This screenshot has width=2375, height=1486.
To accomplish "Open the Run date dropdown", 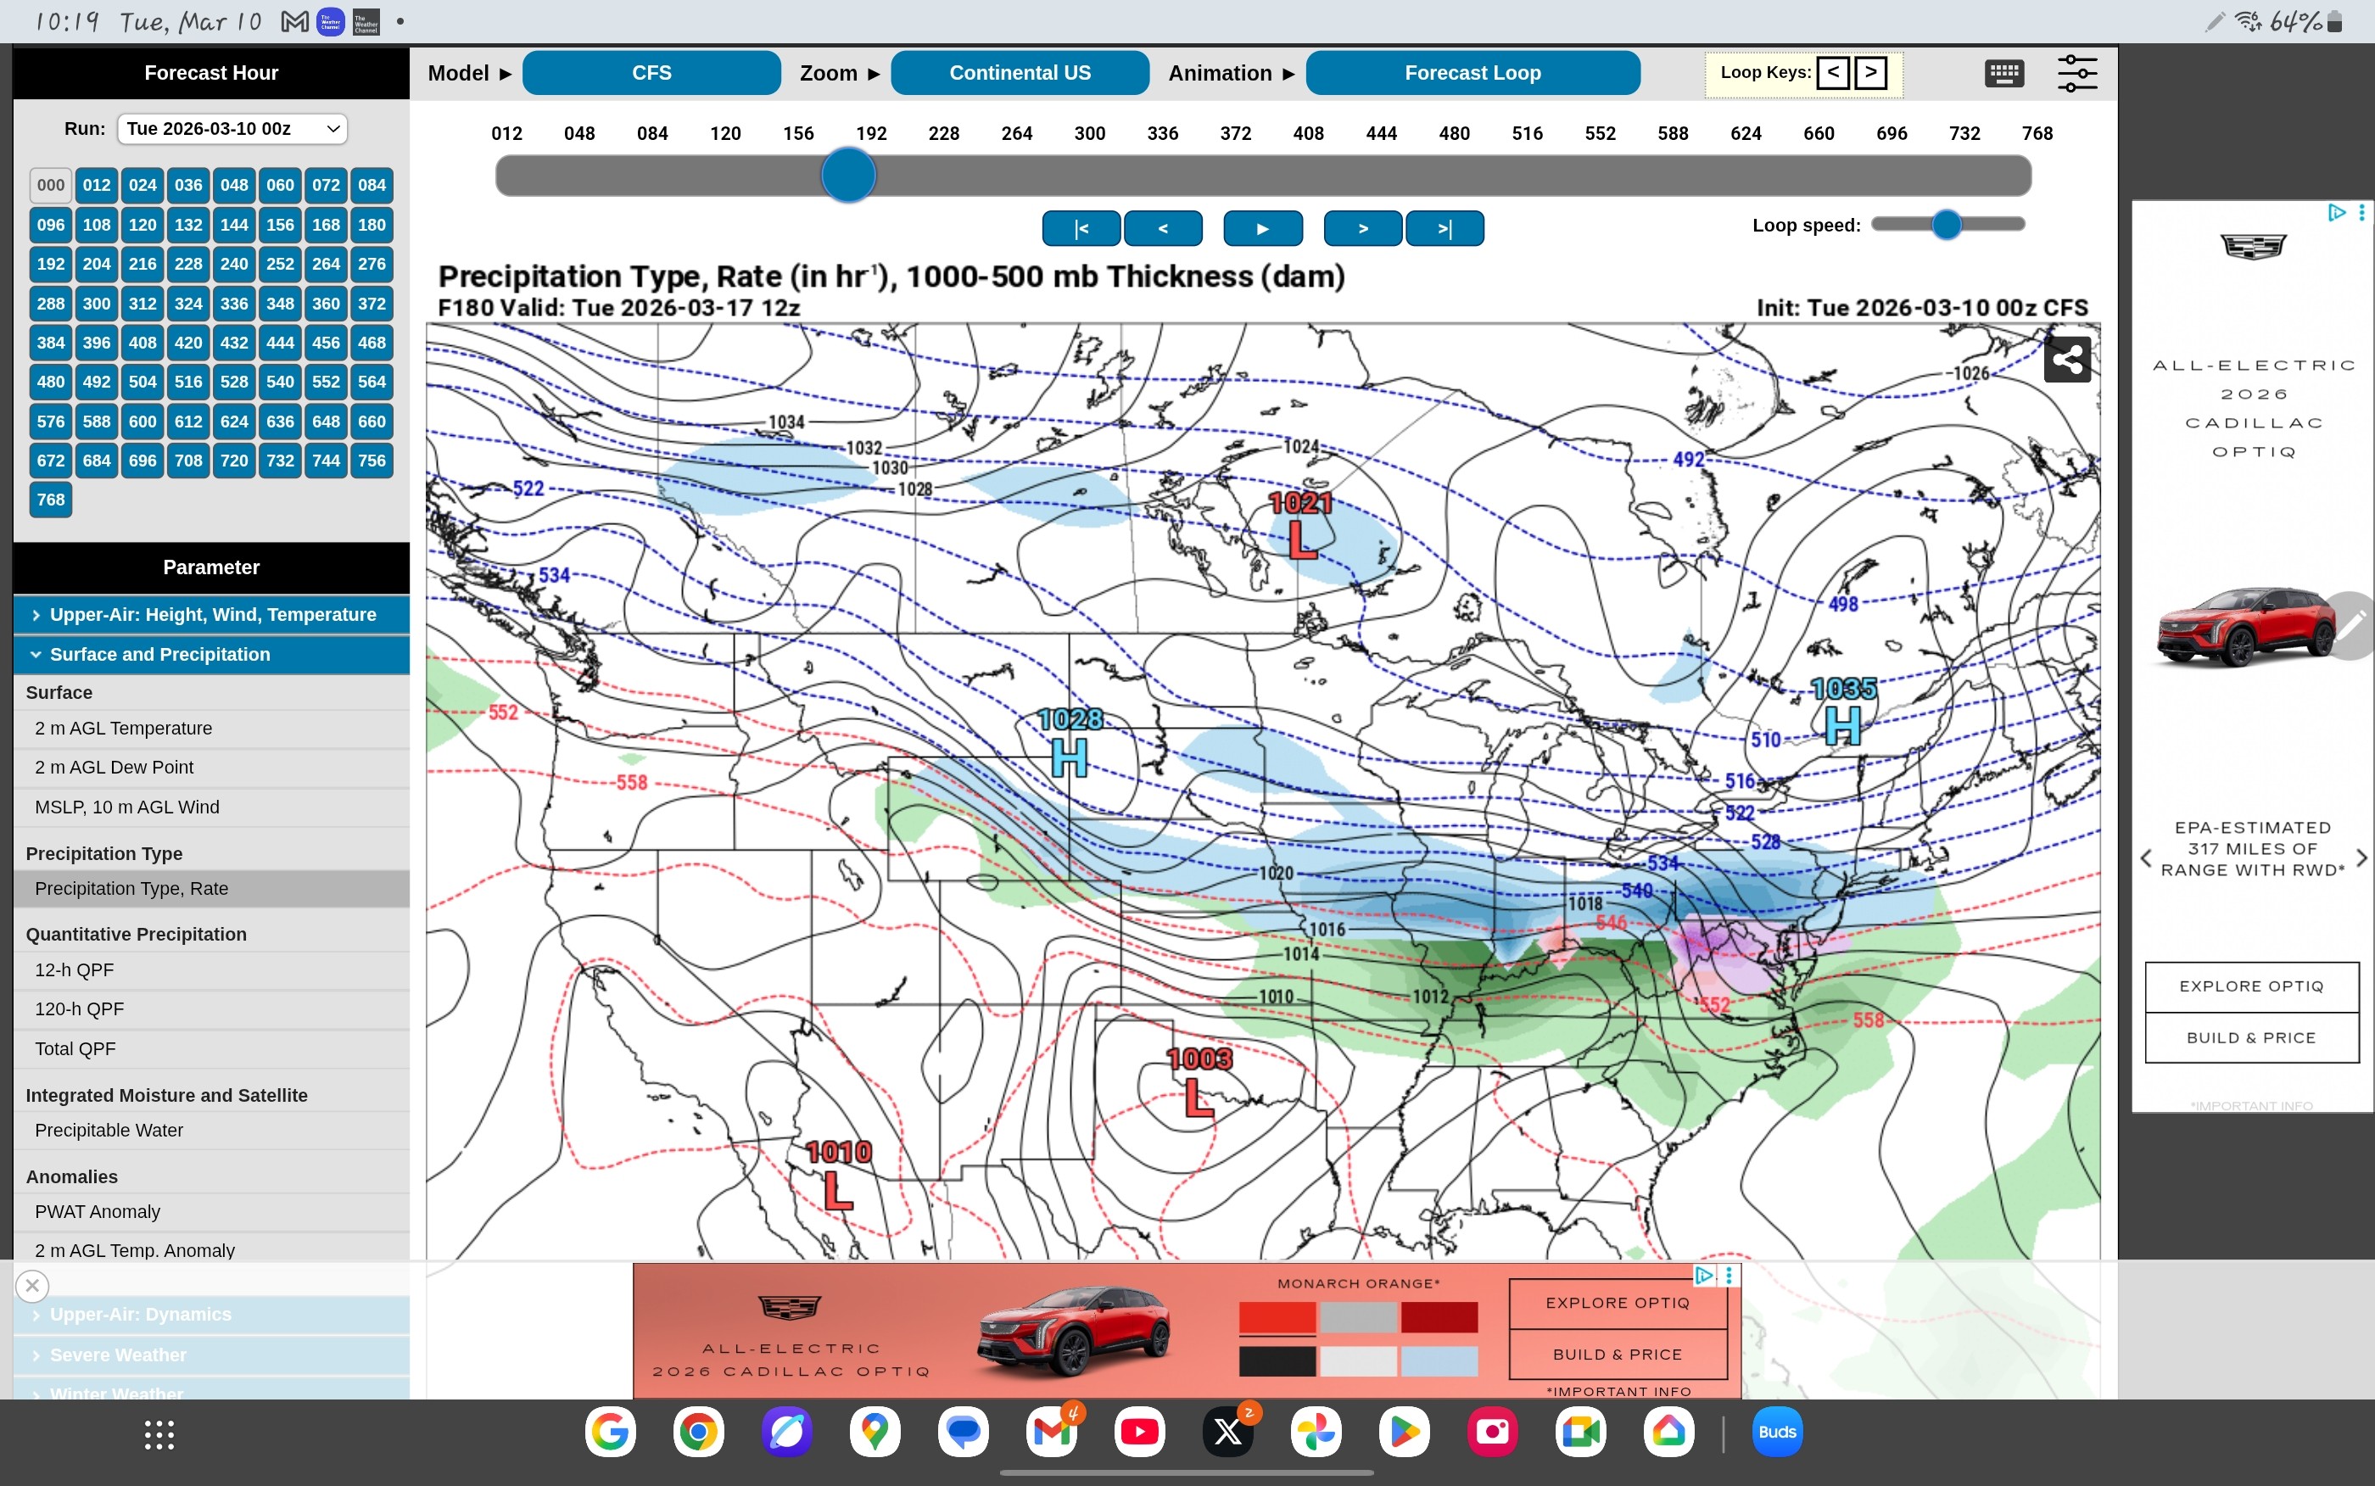I will click(232, 129).
